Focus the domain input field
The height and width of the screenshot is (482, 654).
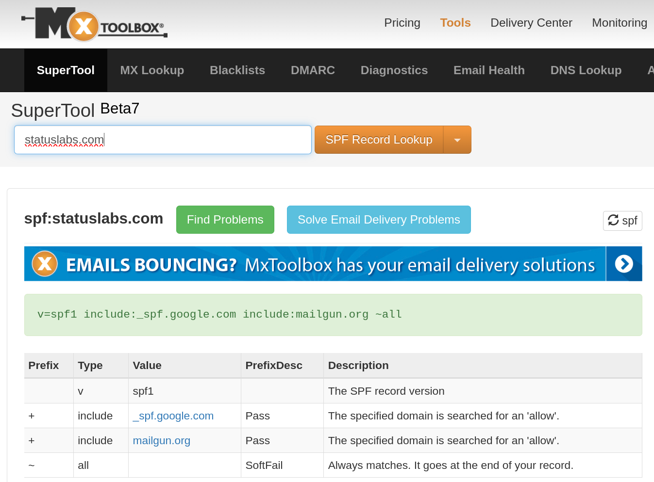pos(163,140)
